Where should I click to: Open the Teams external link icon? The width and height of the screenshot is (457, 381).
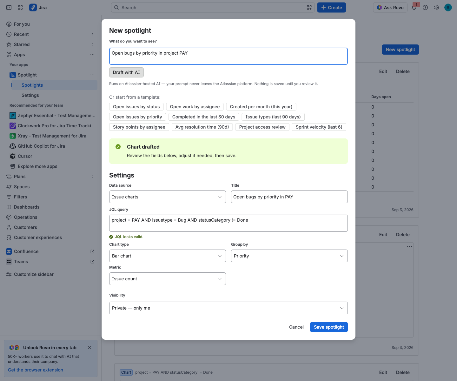point(92,262)
